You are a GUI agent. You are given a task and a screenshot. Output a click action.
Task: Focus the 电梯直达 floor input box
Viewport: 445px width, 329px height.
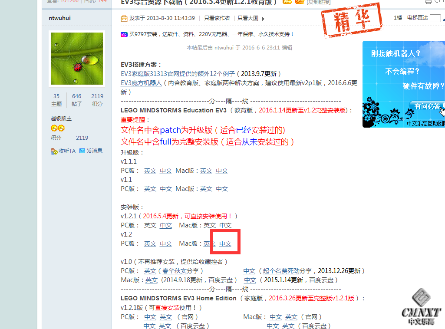(x=435, y=18)
